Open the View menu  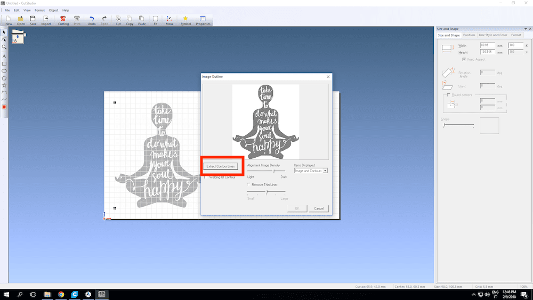point(27,10)
